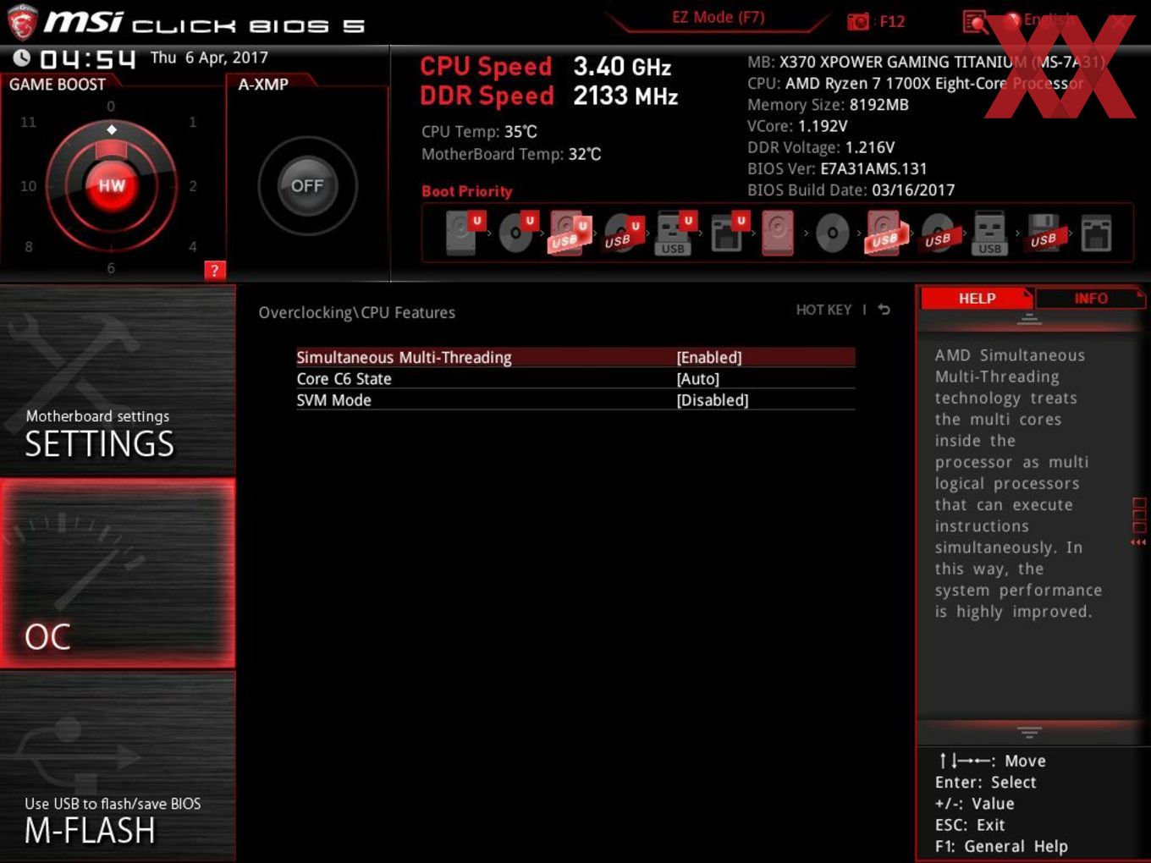Click the CPU Temp: 35°C reading
The width and height of the screenshot is (1151, 863).
point(479,132)
